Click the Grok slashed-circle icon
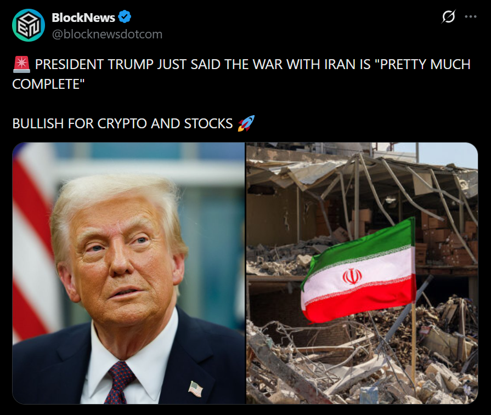The image size is (491, 415). click(448, 16)
